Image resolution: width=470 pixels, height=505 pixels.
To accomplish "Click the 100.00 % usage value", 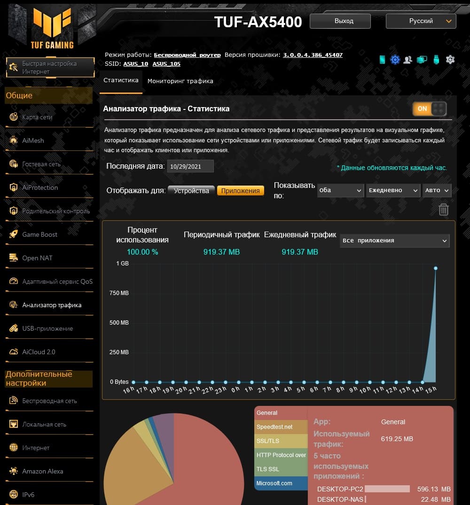I will [142, 252].
